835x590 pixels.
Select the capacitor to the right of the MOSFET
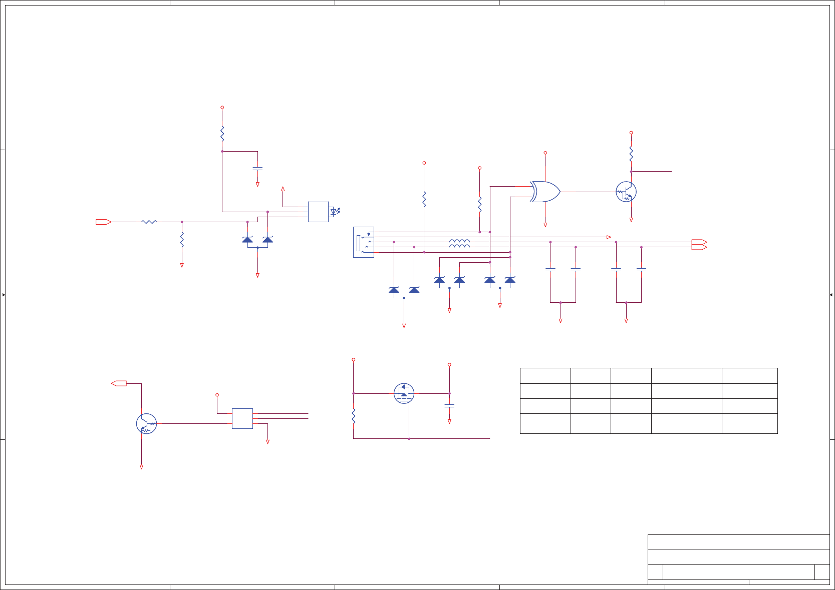(x=449, y=405)
